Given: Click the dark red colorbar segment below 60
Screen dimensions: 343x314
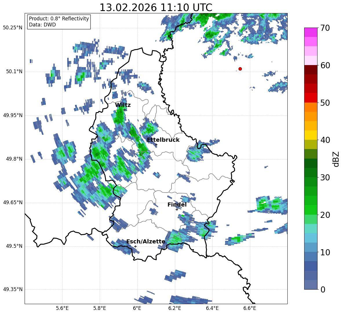Looking at the screenshot, I should [311, 70].
